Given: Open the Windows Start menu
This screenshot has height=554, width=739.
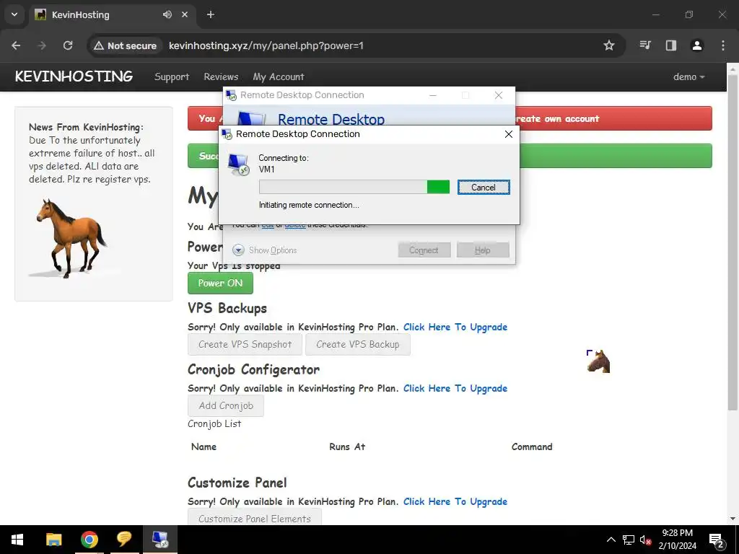Looking at the screenshot, I should (x=17, y=540).
